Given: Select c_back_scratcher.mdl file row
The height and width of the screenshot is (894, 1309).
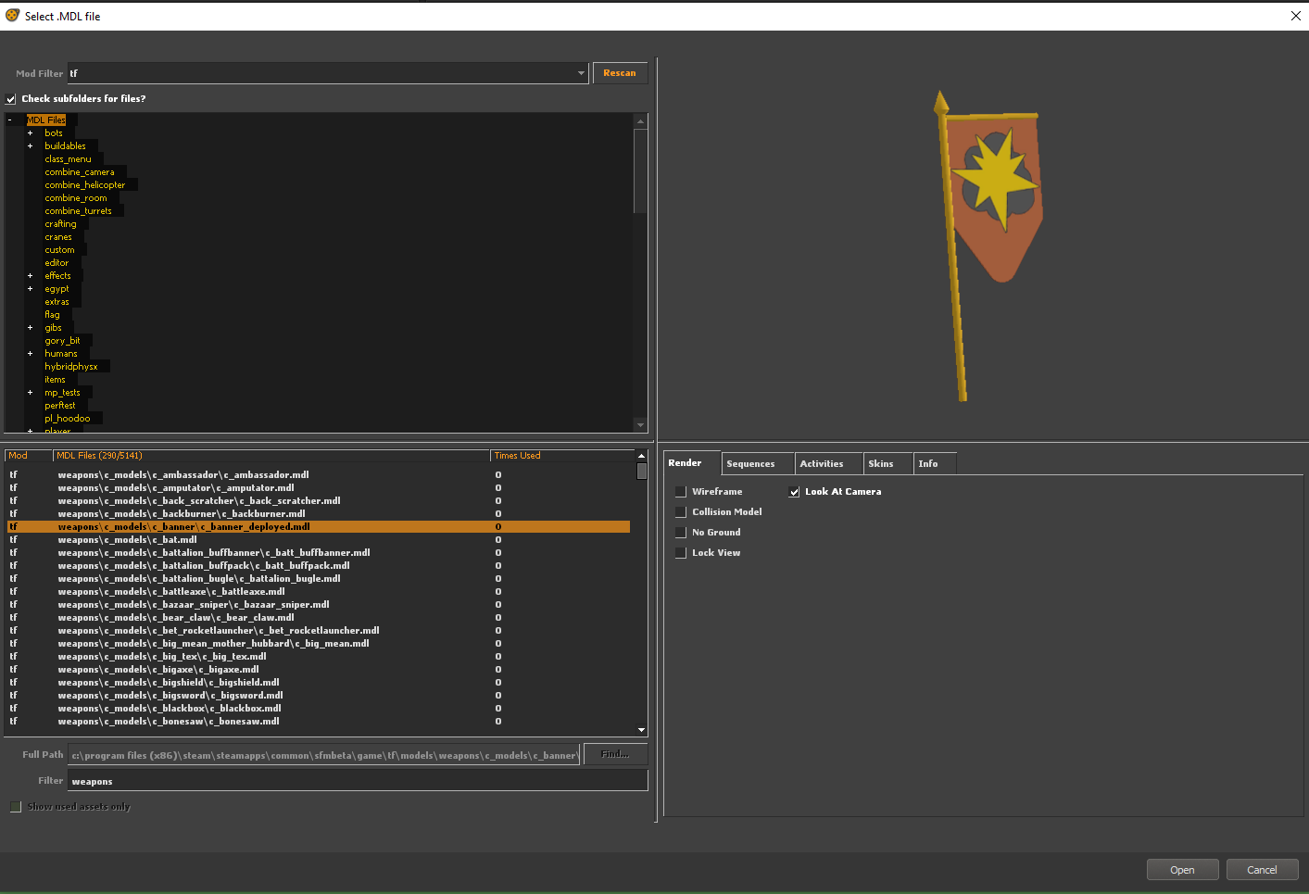Looking at the screenshot, I should pos(319,501).
